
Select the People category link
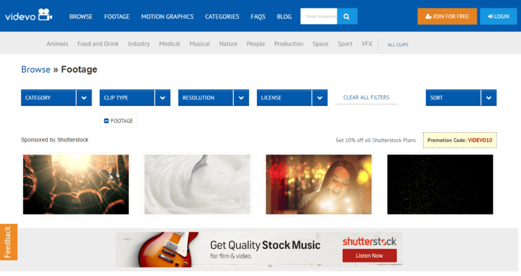click(x=256, y=44)
